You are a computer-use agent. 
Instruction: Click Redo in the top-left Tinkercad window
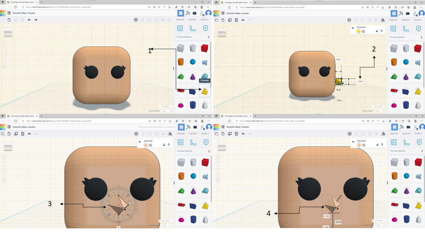[x=36, y=20]
